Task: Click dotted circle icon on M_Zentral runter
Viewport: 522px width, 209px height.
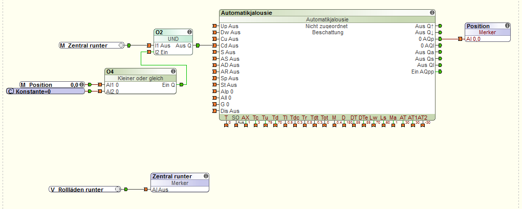Action: tap(121, 45)
